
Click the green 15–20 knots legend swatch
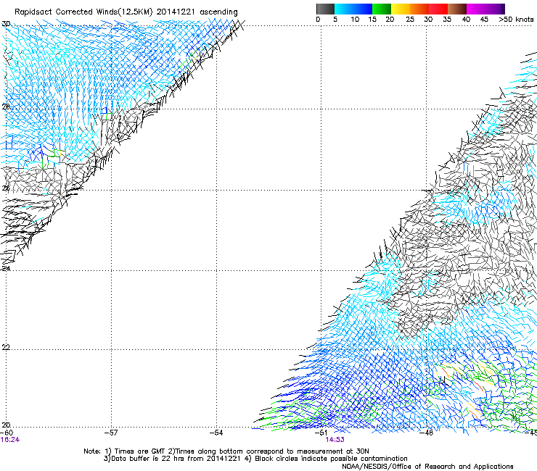382,9
